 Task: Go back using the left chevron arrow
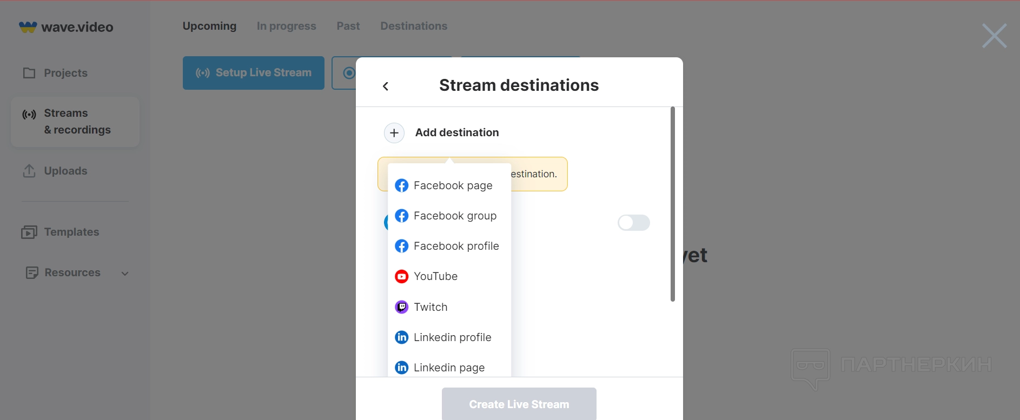coord(386,86)
